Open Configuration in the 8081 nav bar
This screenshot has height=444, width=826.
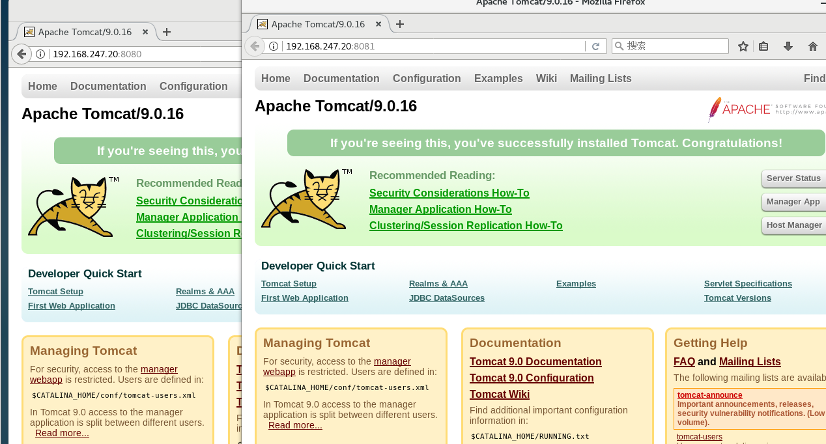pos(427,78)
